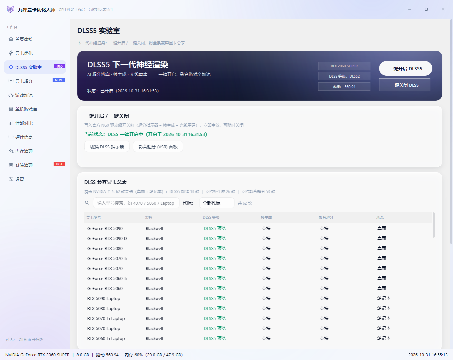Viewport: 453px width, 360px height.
Task: Click 笔记本 in RTX 5080 Laptop row
Action: coord(384,308)
